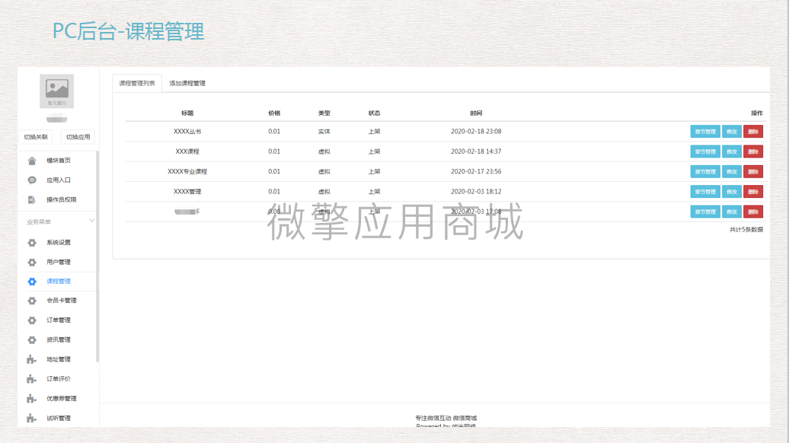Open 章节管理 for XXXX管理
This screenshot has height=443, width=789.
705,192
